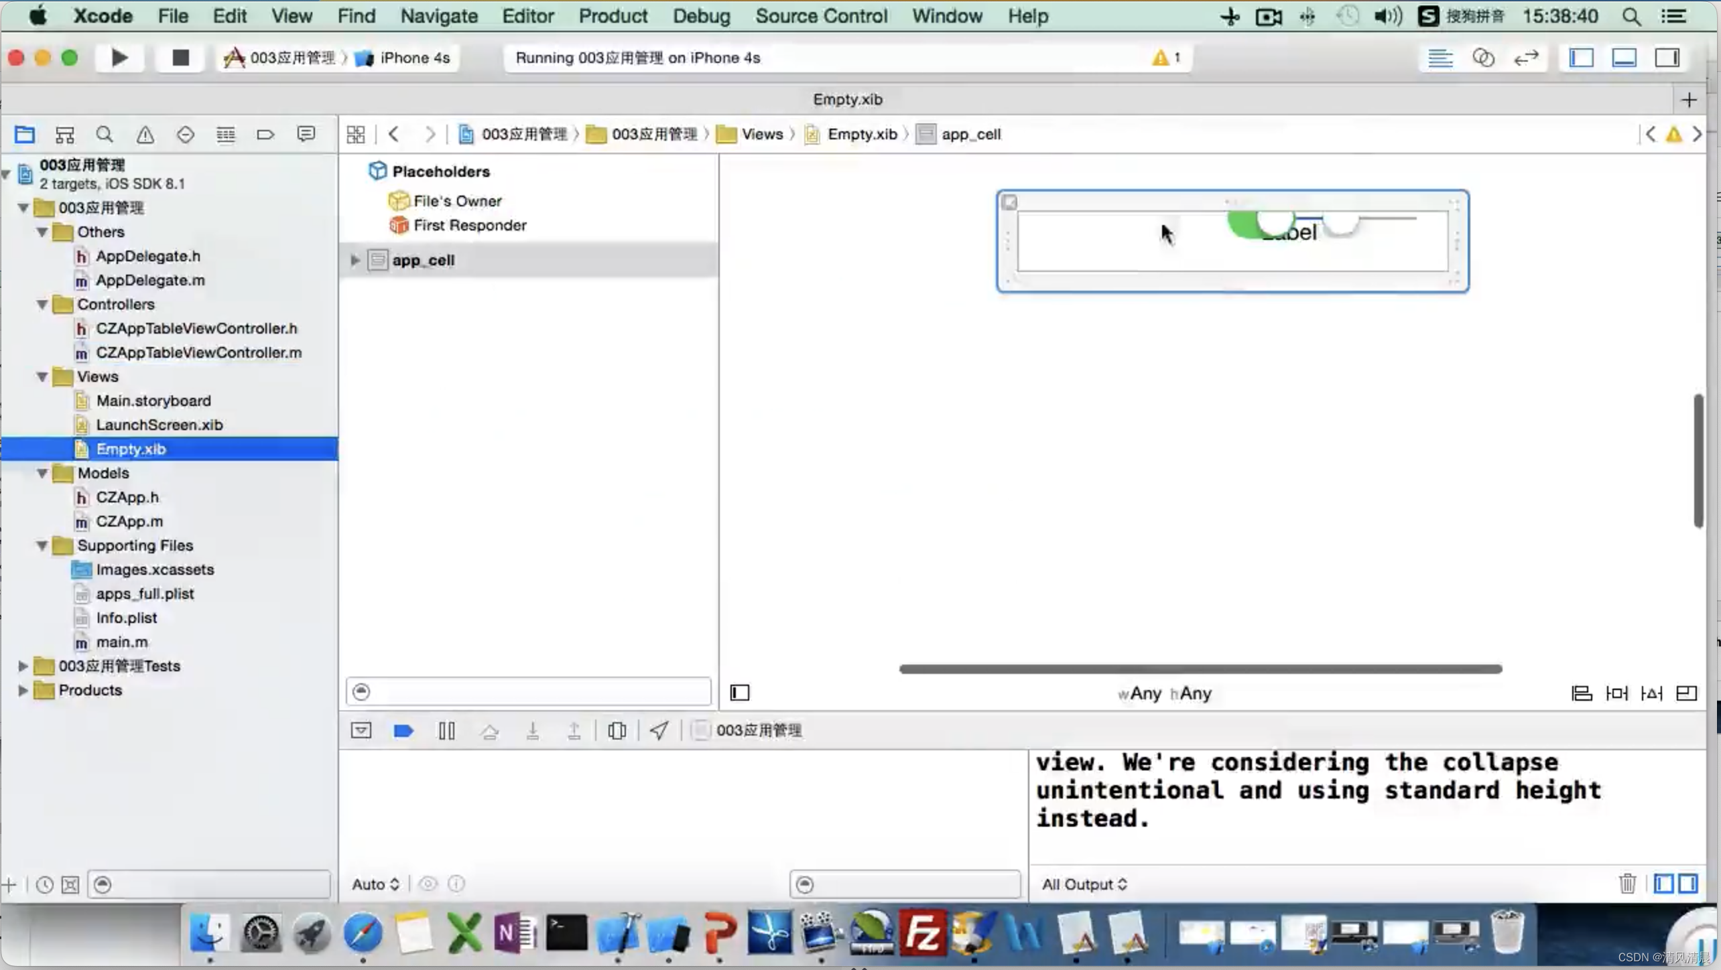Open the related items grid menu

tap(356, 135)
